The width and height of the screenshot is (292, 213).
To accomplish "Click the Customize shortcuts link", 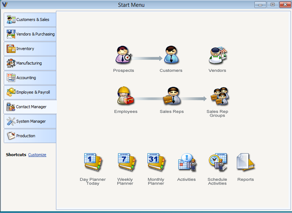I will coord(37,155).
